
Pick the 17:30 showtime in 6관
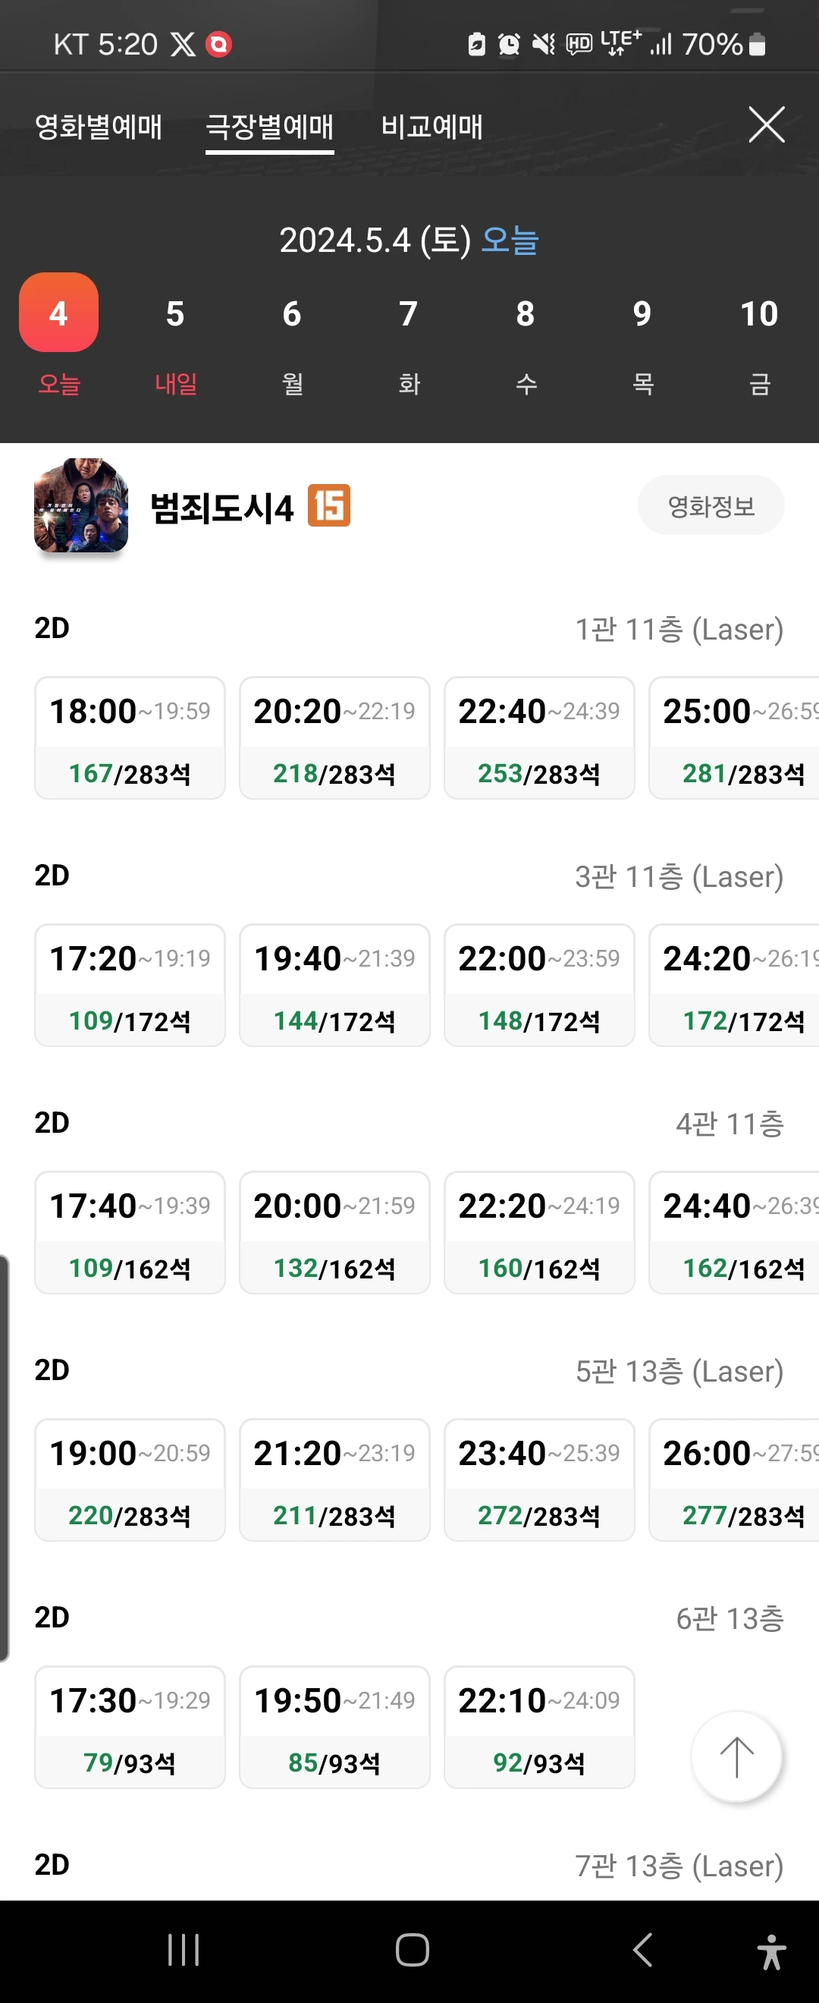click(x=130, y=1726)
